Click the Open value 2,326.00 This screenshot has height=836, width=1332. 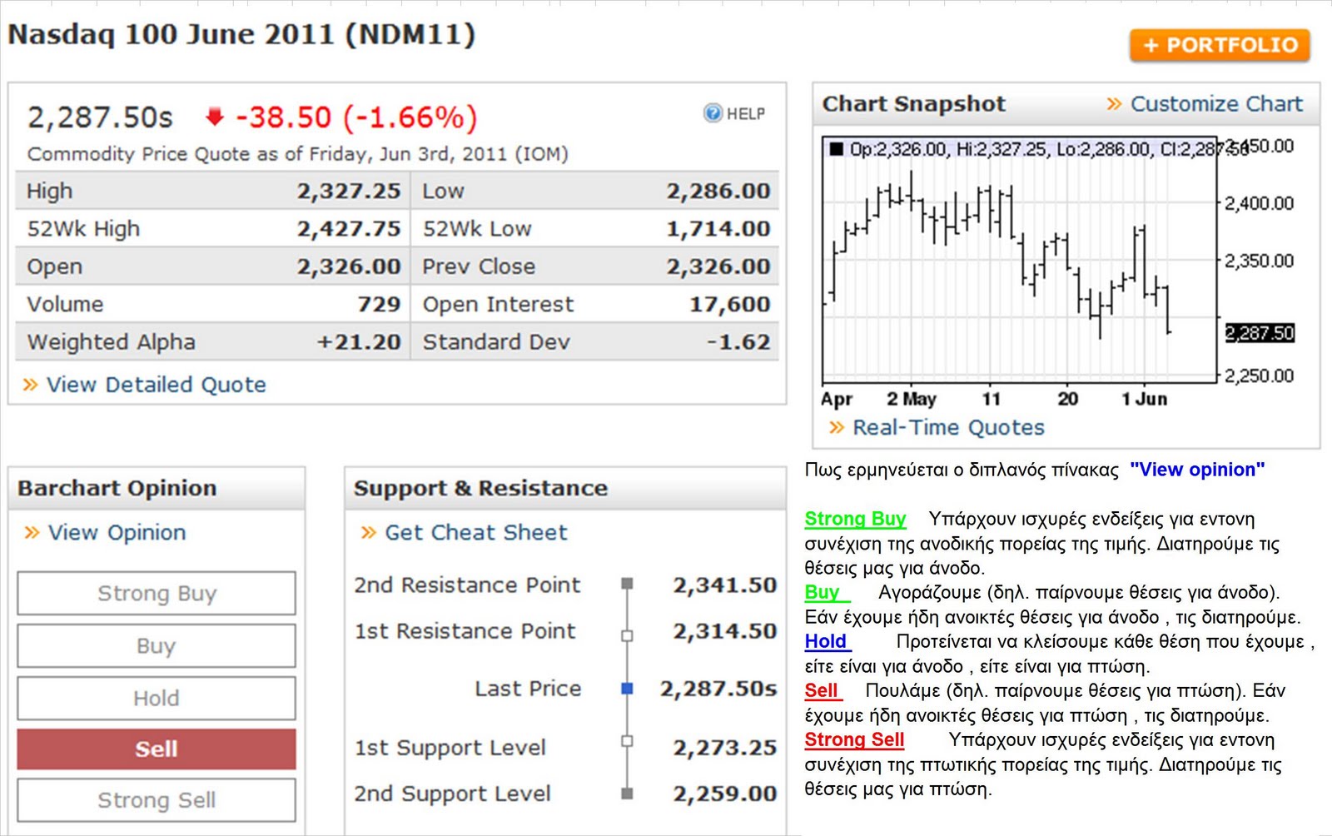tap(349, 266)
